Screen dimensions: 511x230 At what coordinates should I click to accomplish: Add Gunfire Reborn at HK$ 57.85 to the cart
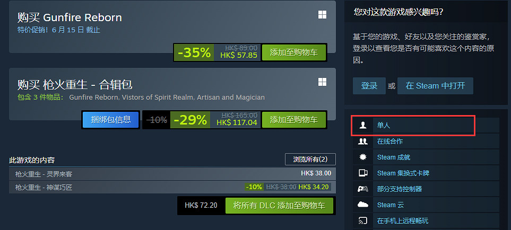(x=293, y=52)
